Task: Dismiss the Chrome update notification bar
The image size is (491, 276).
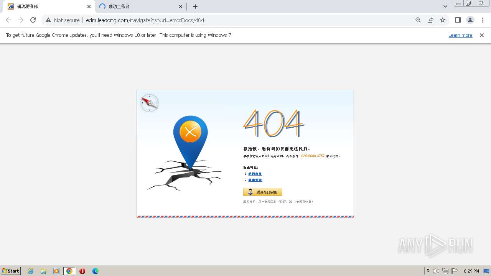Action: pyautogui.click(x=482, y=35)
